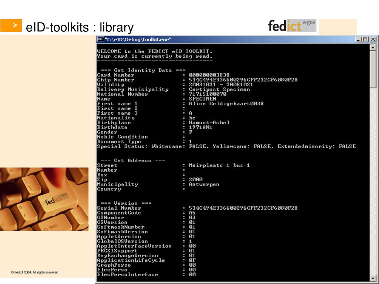Click "Your card is currently being read." line
The width and height of the screenshot is (379, 284).
(155, 56)
